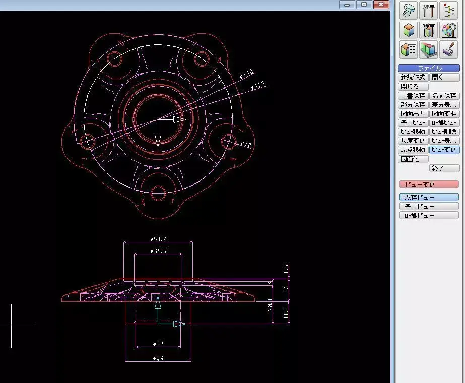Click the 終了 button

(444, 168)
